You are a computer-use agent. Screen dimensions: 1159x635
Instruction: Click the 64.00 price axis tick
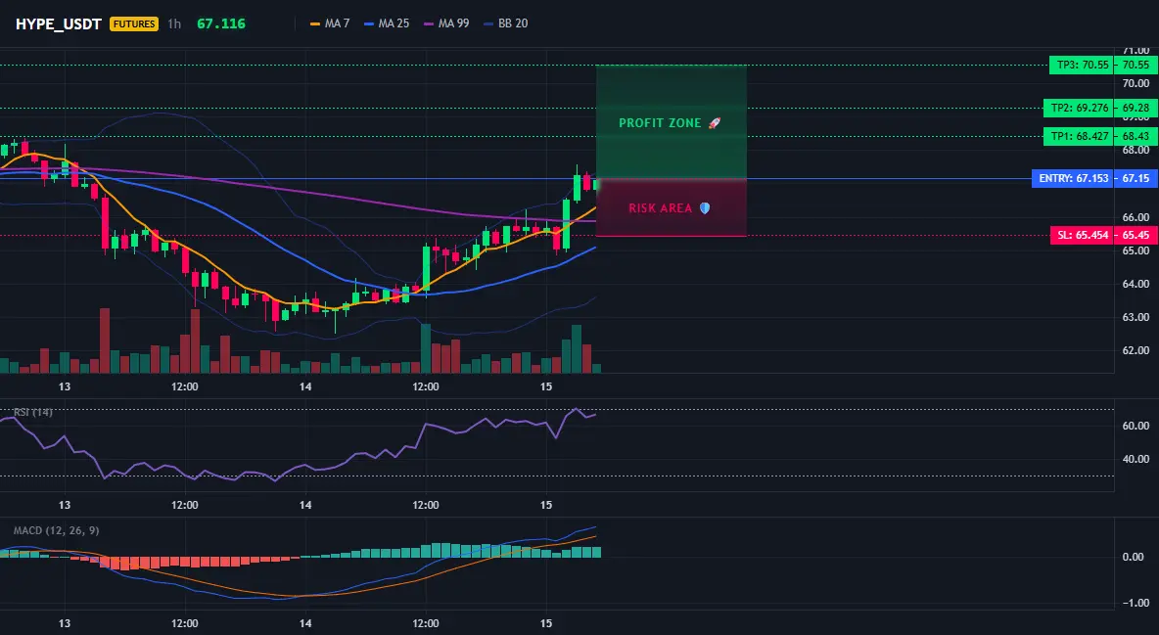(1136, 284)
